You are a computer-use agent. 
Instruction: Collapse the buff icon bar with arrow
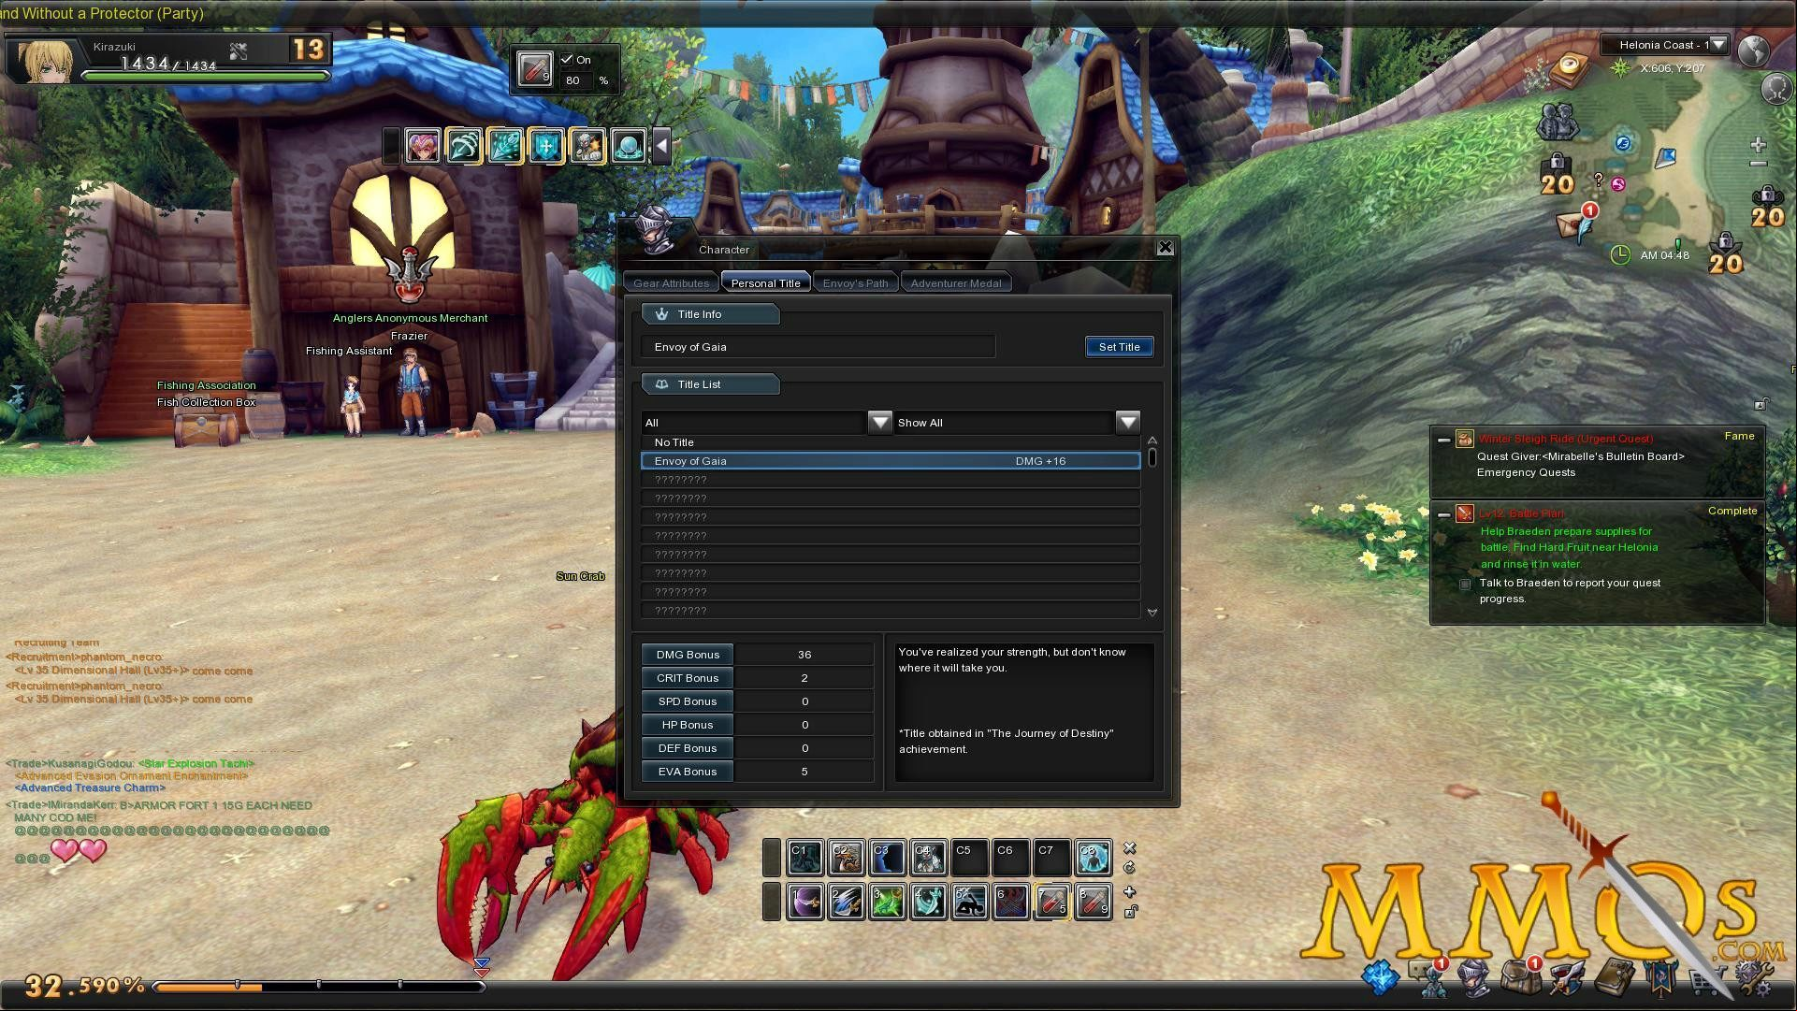point(661,146)
